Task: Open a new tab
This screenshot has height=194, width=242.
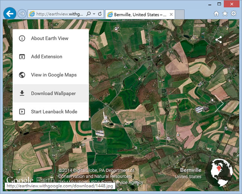Action: pyautogui.click(x=180, y=15)
